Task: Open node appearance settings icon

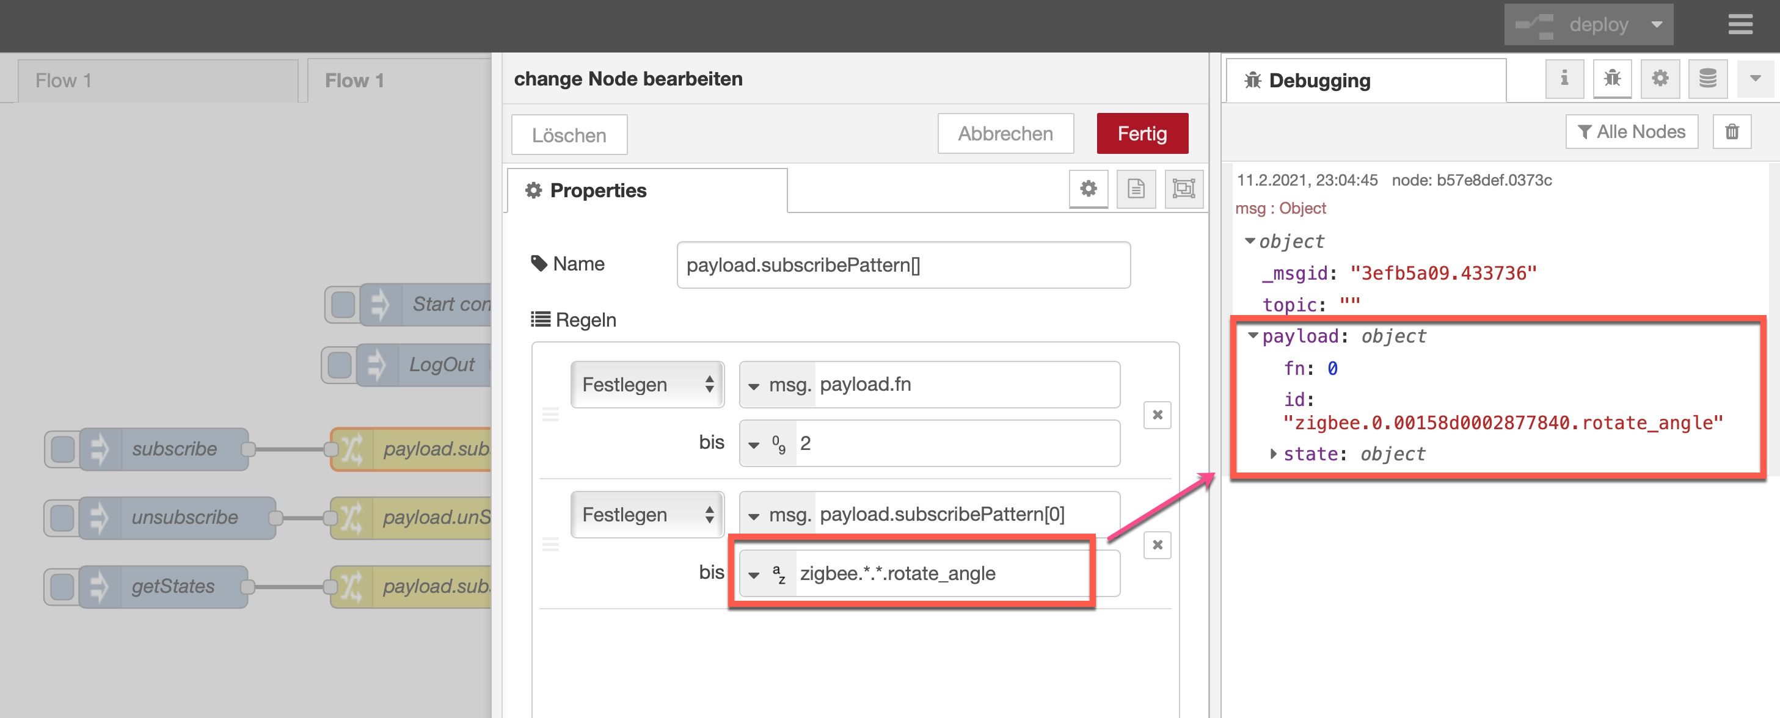Action: (1184, 189)
